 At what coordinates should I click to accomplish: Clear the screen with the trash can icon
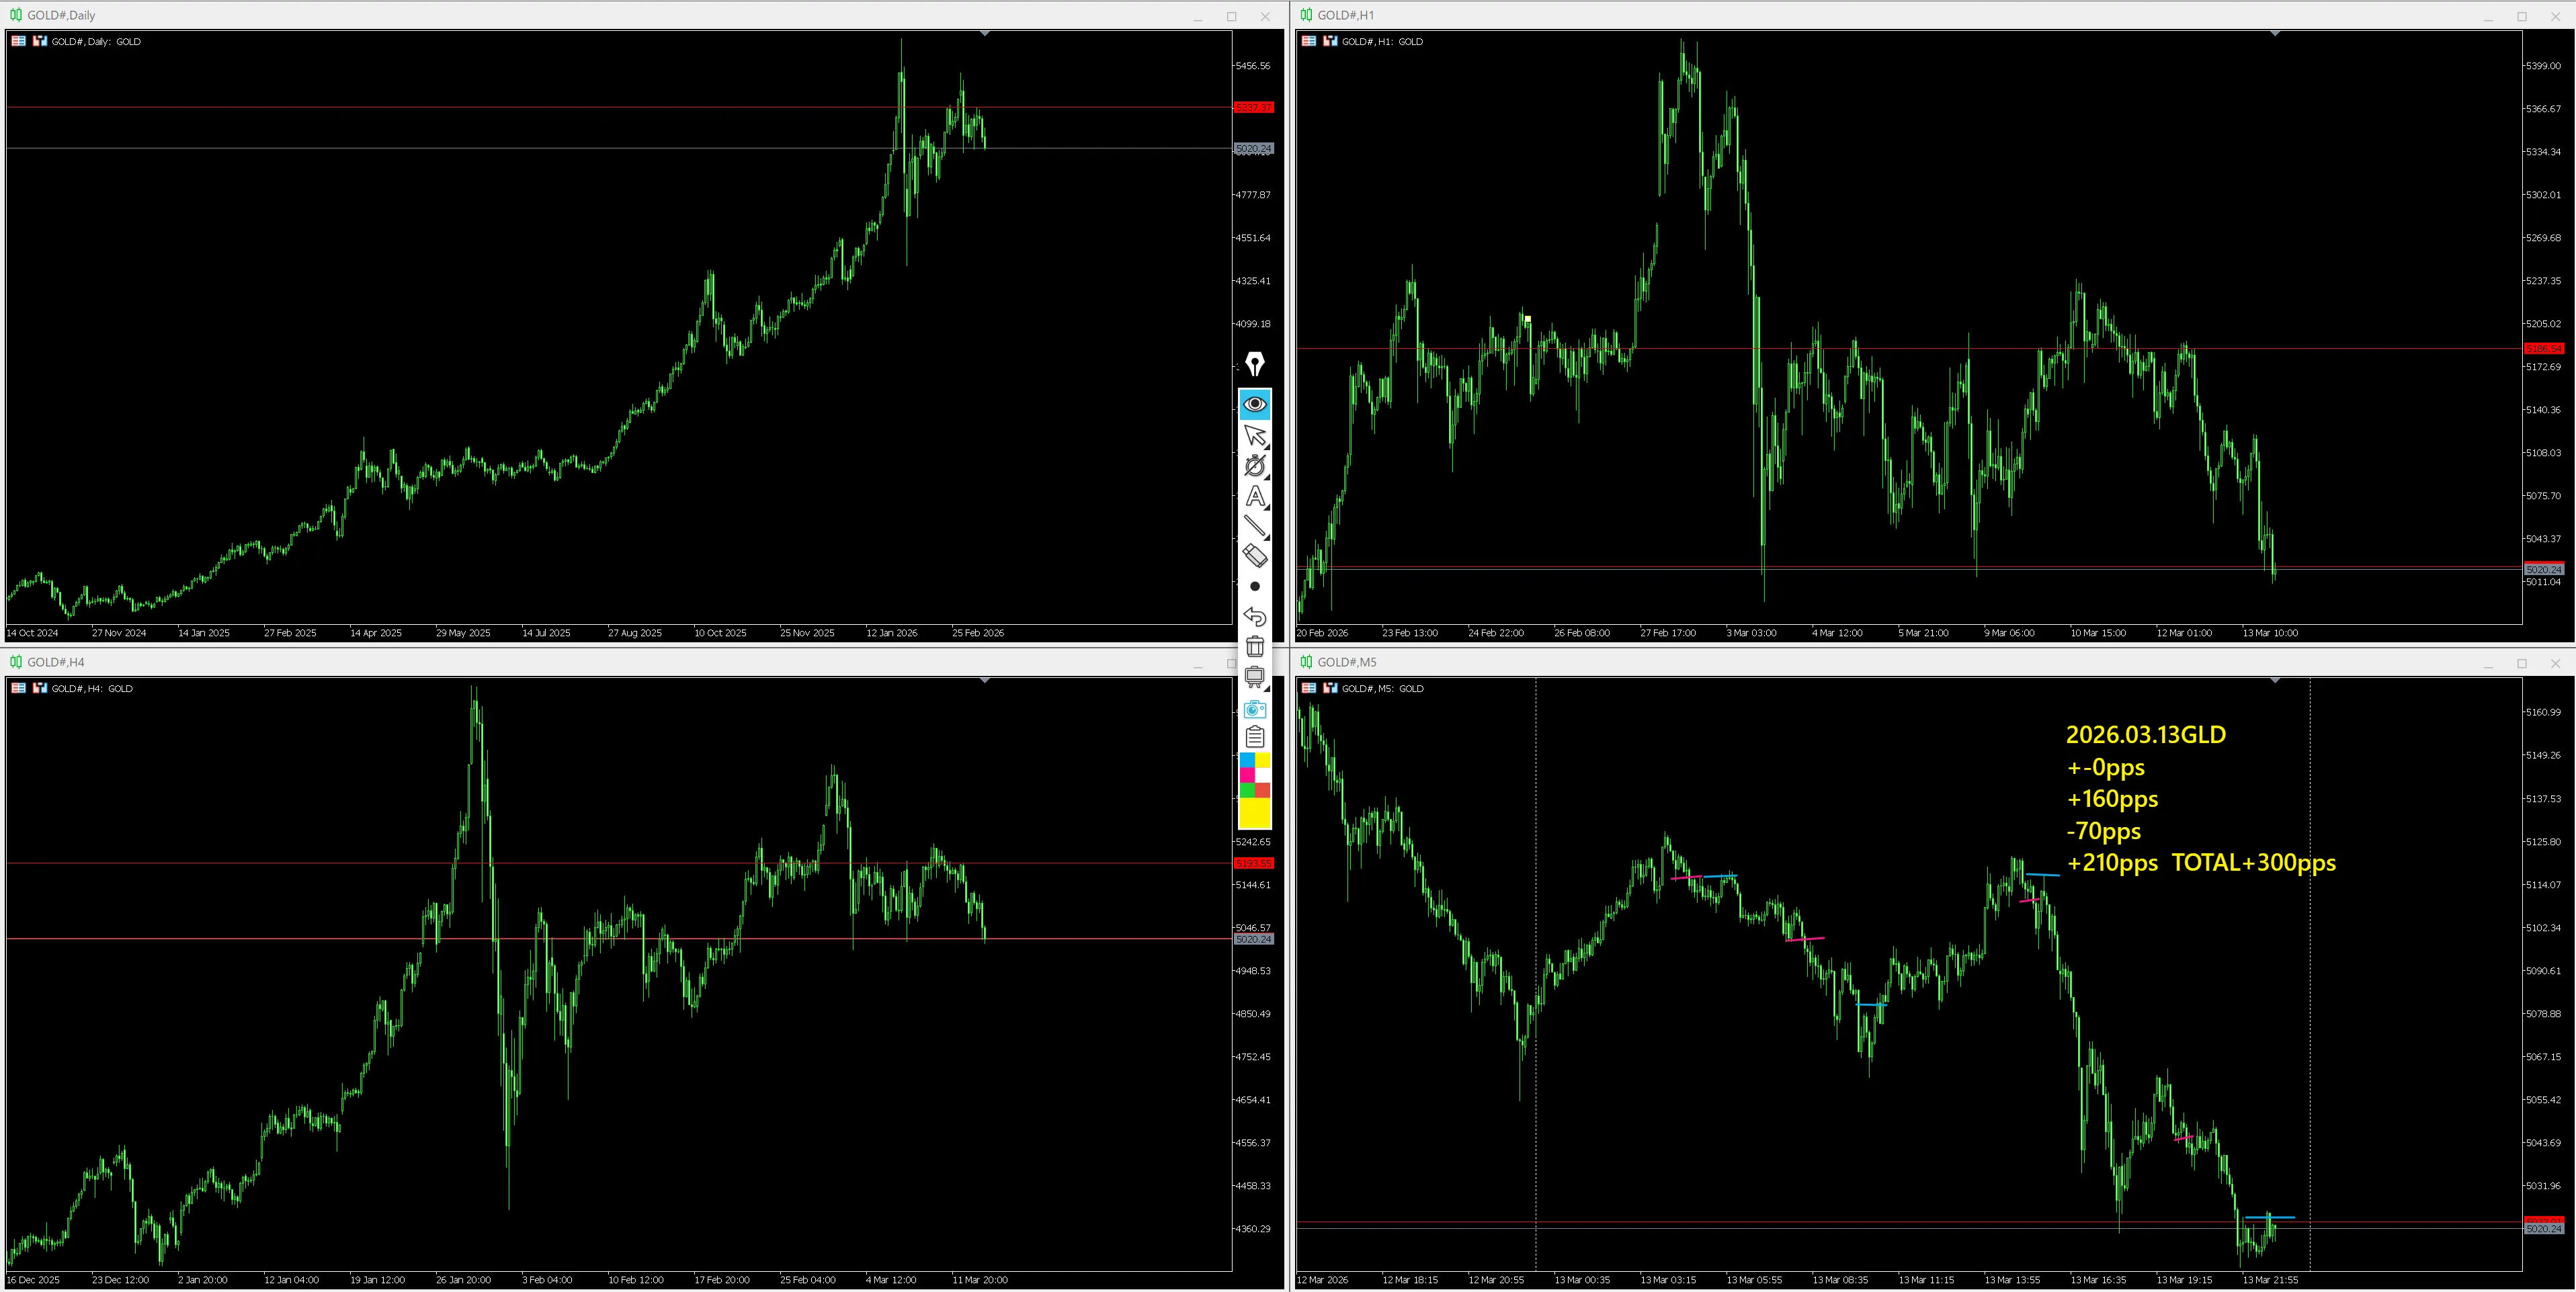[1254, 647]
